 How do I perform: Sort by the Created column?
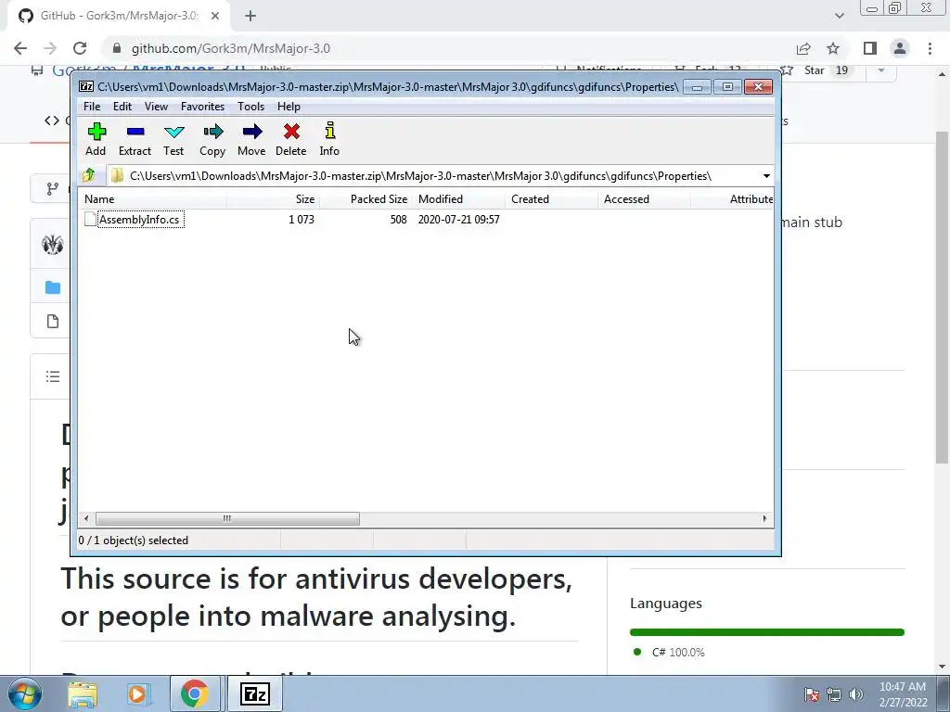coord(551,199)
